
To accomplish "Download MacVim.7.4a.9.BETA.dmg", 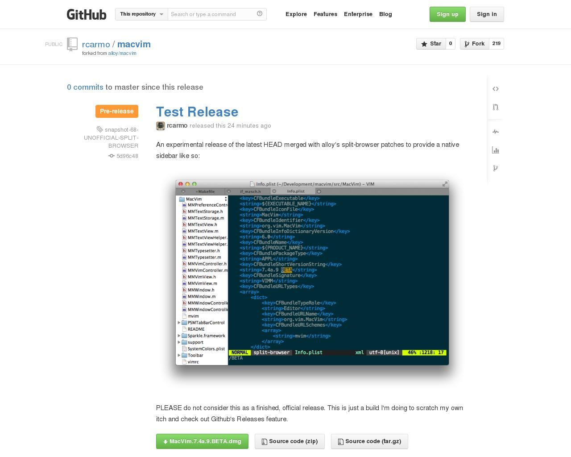I will pyautogui.click(x=202, y=441).
